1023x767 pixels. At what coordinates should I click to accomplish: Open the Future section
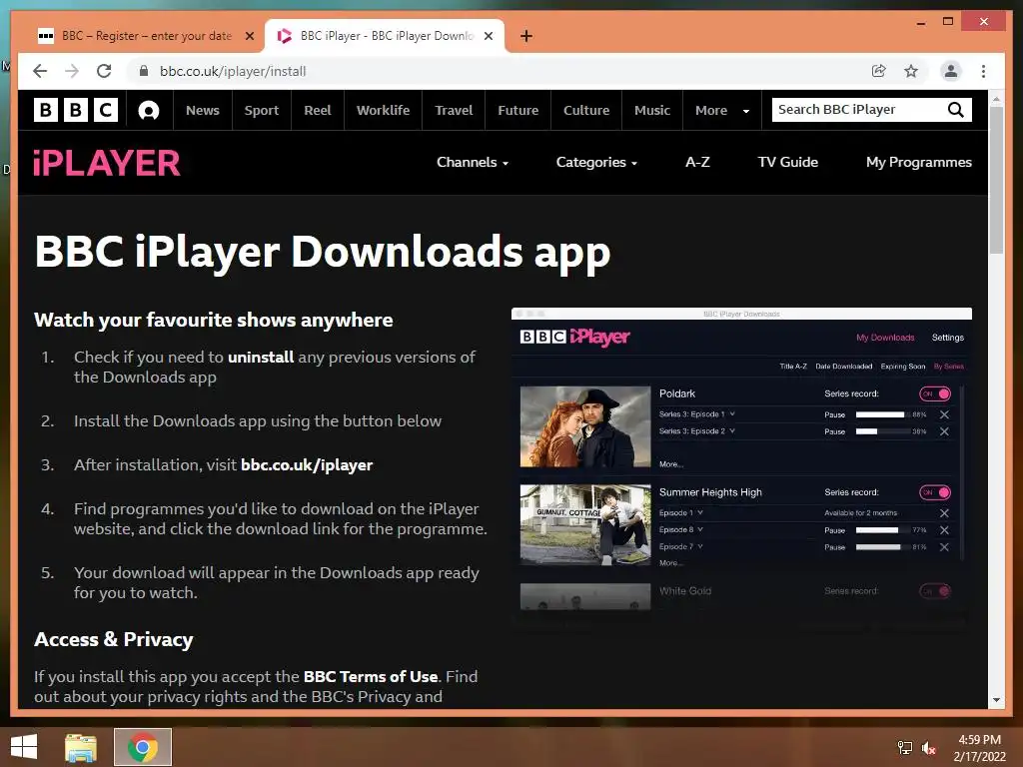pyautogui.click(x=518, y=110)
